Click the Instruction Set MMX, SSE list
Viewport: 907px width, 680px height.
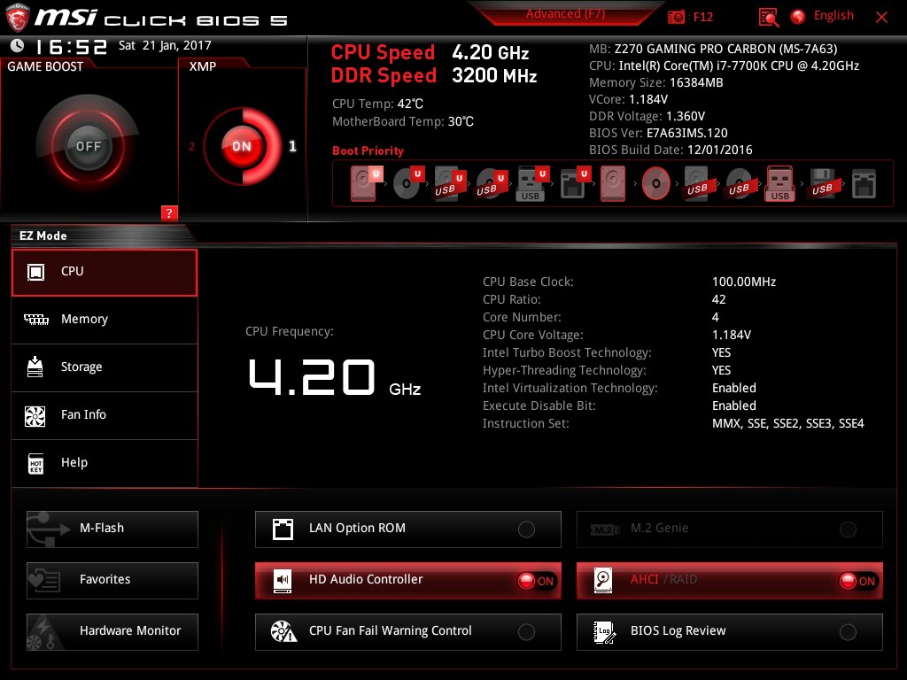tap(787, 423)
